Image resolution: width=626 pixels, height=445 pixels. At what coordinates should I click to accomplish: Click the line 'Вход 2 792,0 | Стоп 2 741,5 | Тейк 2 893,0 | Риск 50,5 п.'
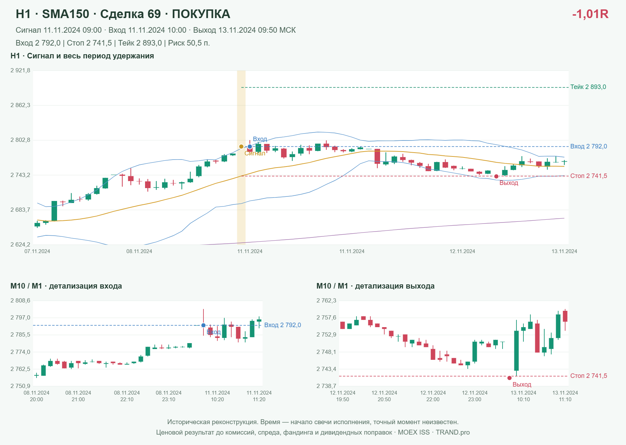point(113,43)
